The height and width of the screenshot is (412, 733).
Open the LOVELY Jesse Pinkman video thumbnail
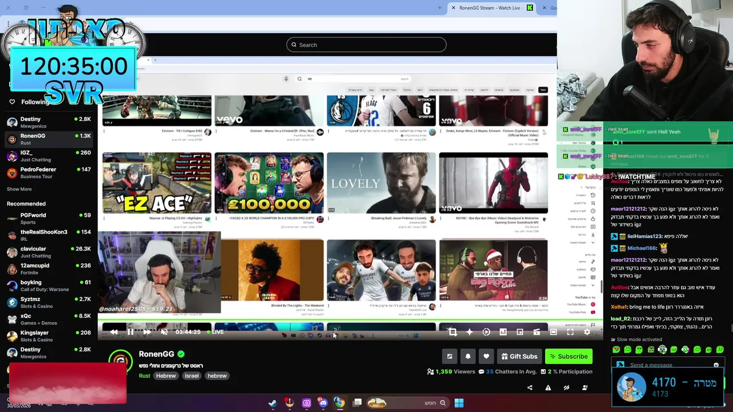pos(381,183)
